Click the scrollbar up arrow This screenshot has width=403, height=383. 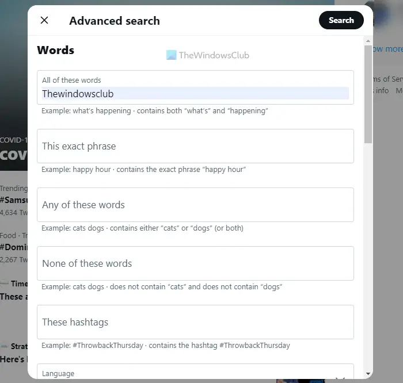tap(368, 40)
